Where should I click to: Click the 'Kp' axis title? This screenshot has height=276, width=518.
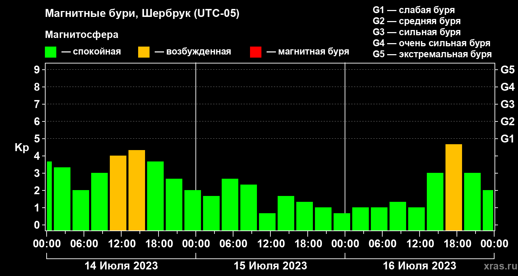[x=22, y=147]
